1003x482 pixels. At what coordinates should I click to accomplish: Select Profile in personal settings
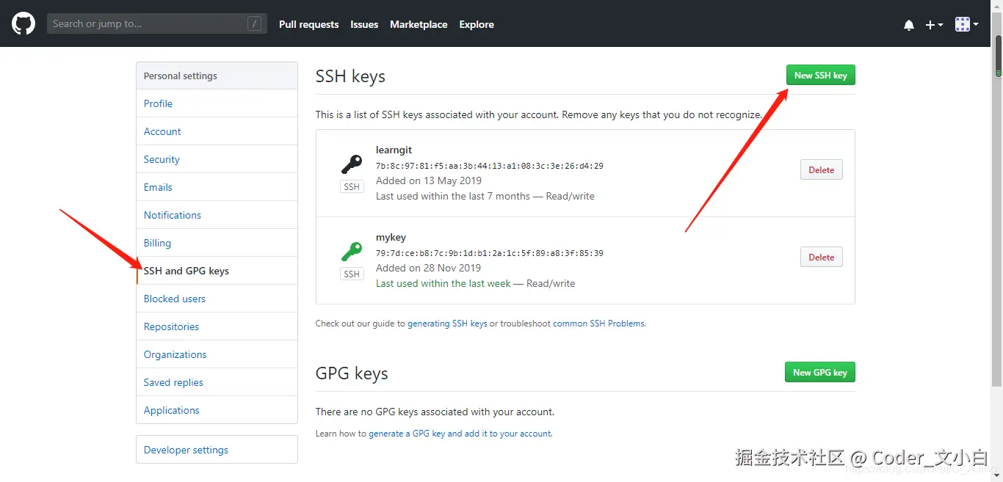click(217, 103)
